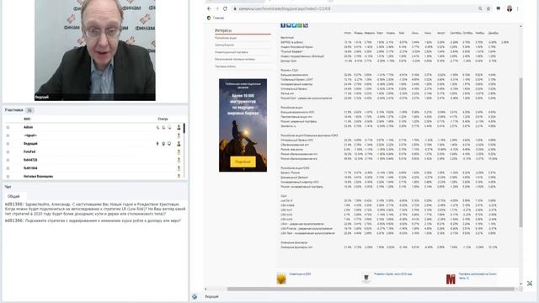
Task: Share the post via Facebook icon
Action: [x=283, y=25]
